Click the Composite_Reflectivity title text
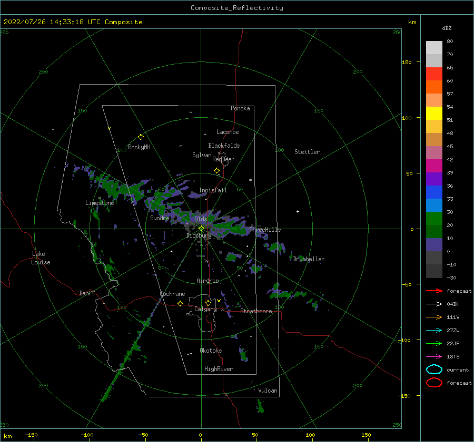The height and width of the screenshot is (442, 474). point(237,8)
